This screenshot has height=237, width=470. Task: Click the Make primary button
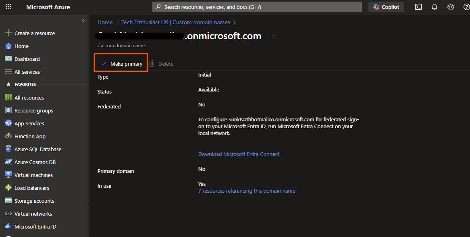121,63
